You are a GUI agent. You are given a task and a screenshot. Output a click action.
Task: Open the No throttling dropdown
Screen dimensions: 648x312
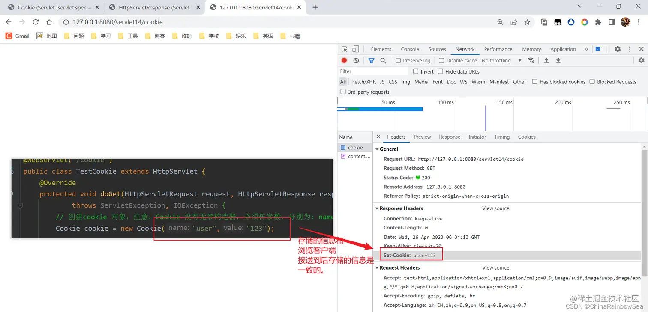(x=501, y=61)
